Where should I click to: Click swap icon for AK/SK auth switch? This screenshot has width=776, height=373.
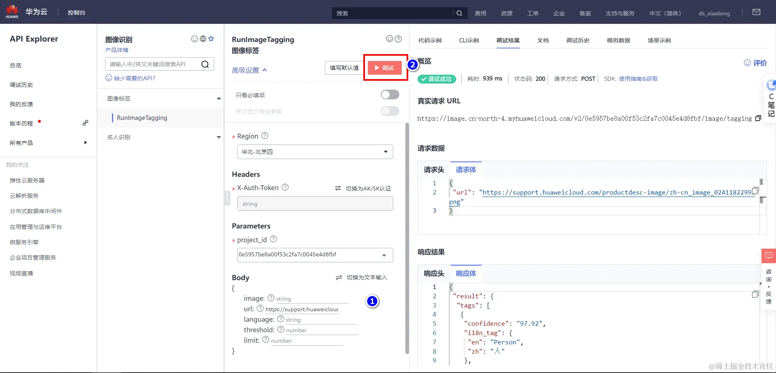point(338,188)
